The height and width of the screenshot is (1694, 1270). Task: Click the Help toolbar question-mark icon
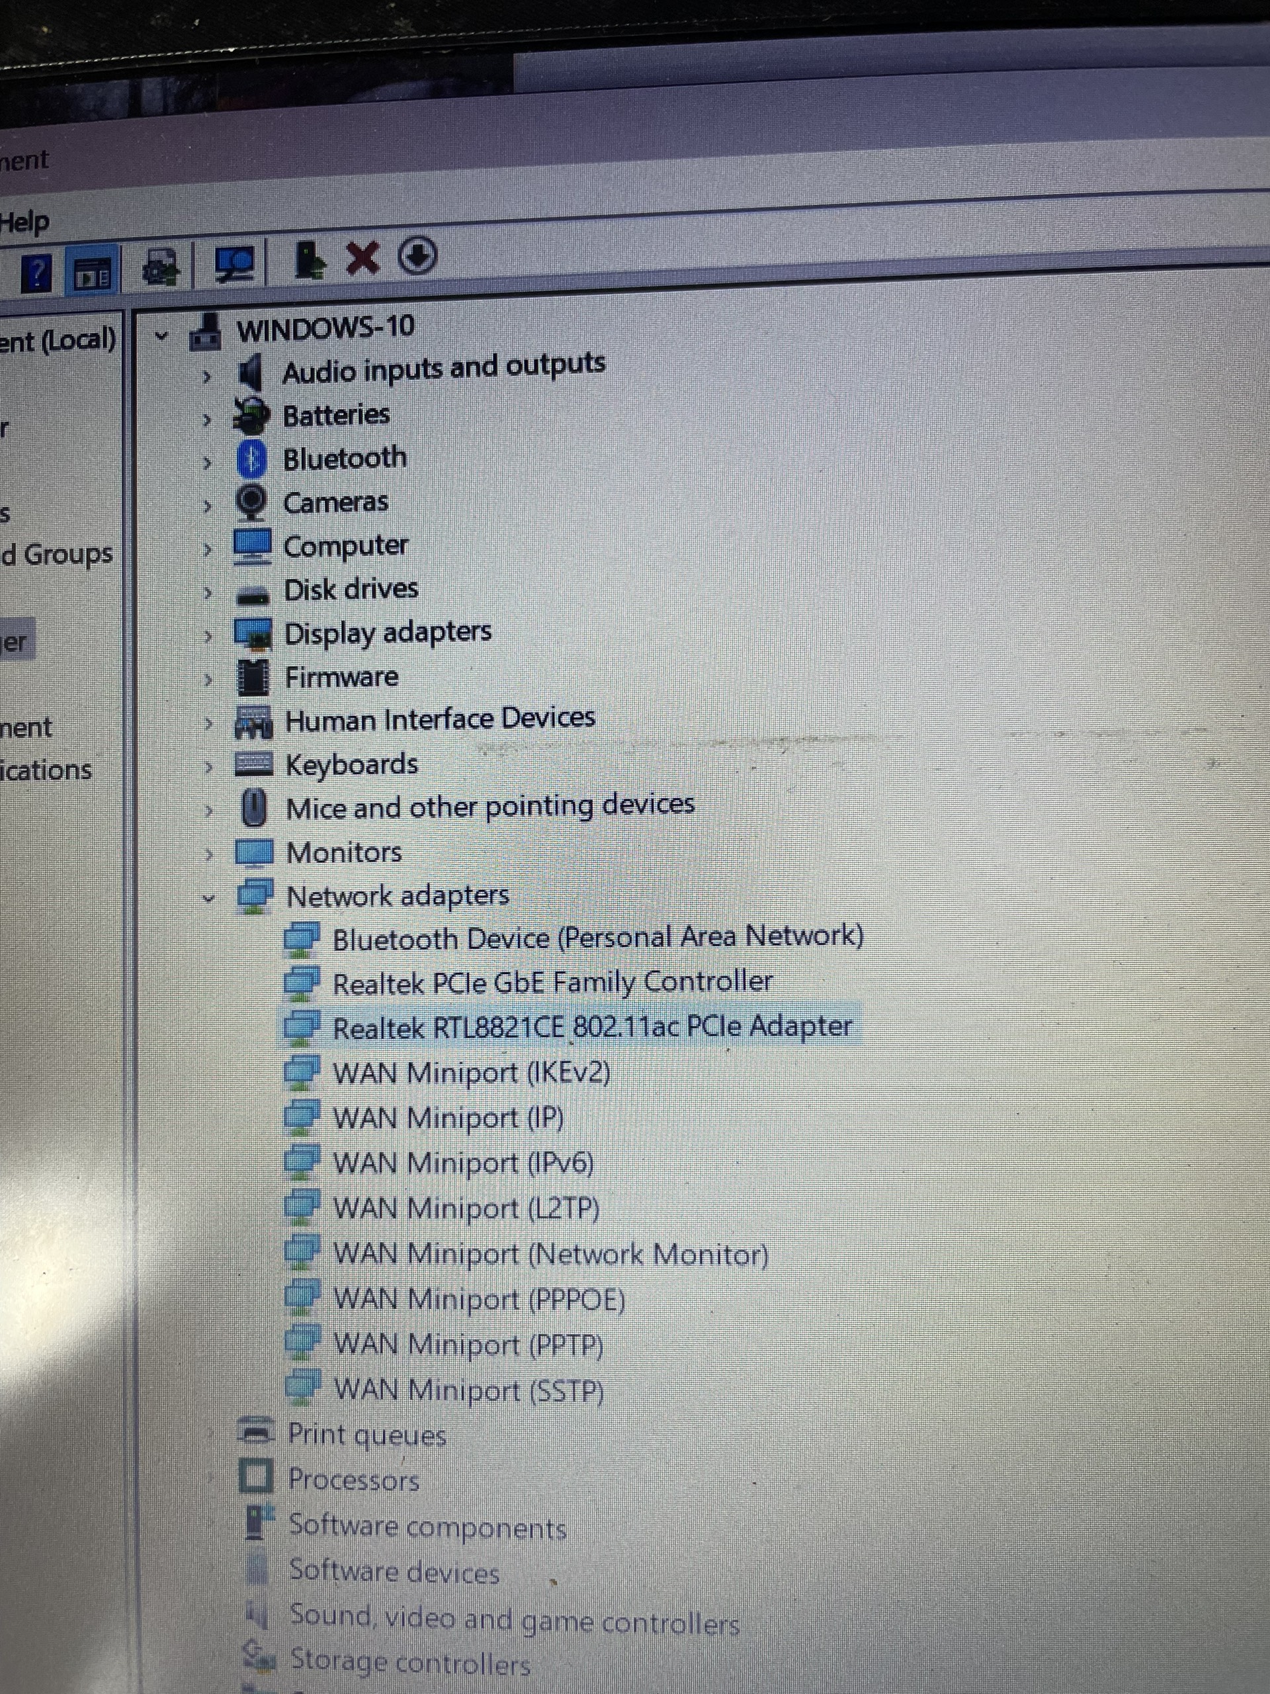pos(35,273)
